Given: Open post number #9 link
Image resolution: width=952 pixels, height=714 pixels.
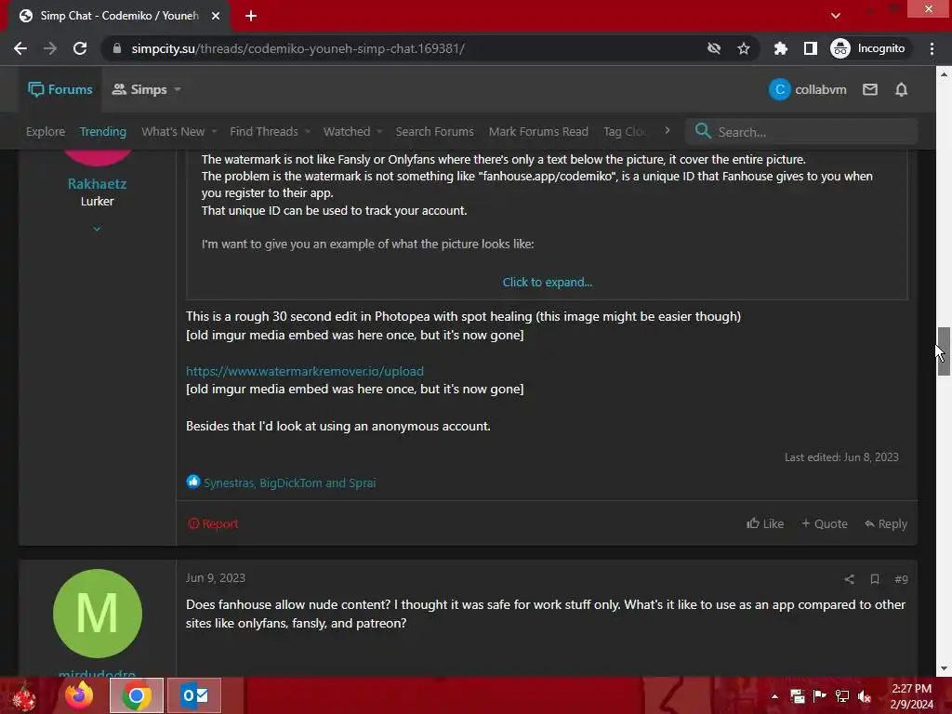Looking at the screenshot, I should click(901, 579).
